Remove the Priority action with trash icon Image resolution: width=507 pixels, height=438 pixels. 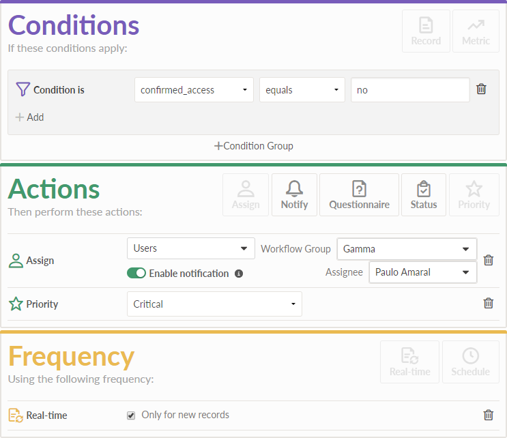(488, 304)
